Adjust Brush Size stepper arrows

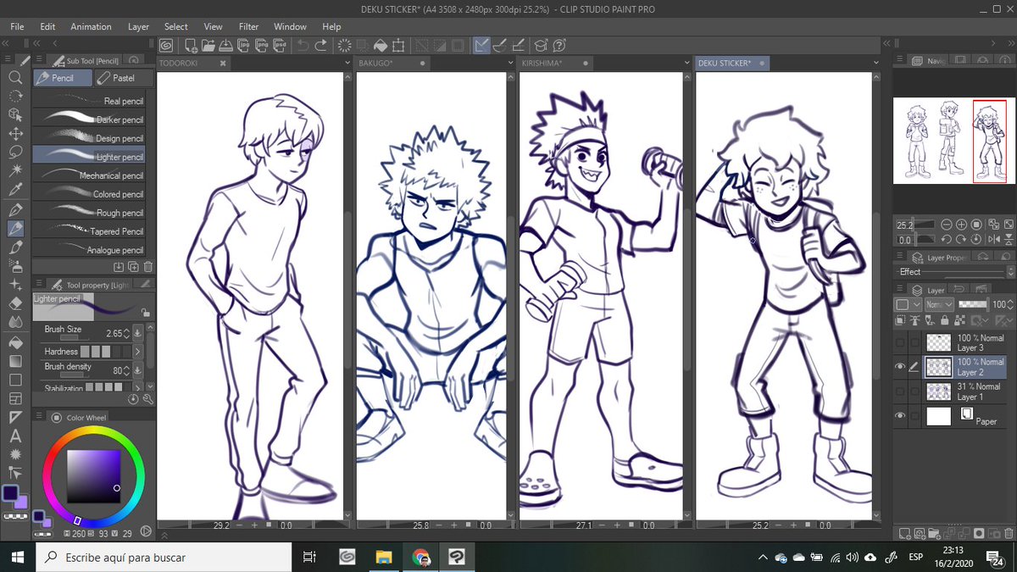[127, 333]
